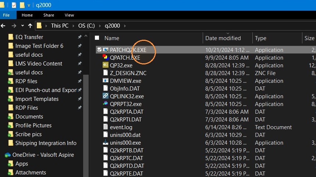The height and width of the screenshot is (177, 316).
Task: Sort by the Name column header
Action: coord(111,38)
